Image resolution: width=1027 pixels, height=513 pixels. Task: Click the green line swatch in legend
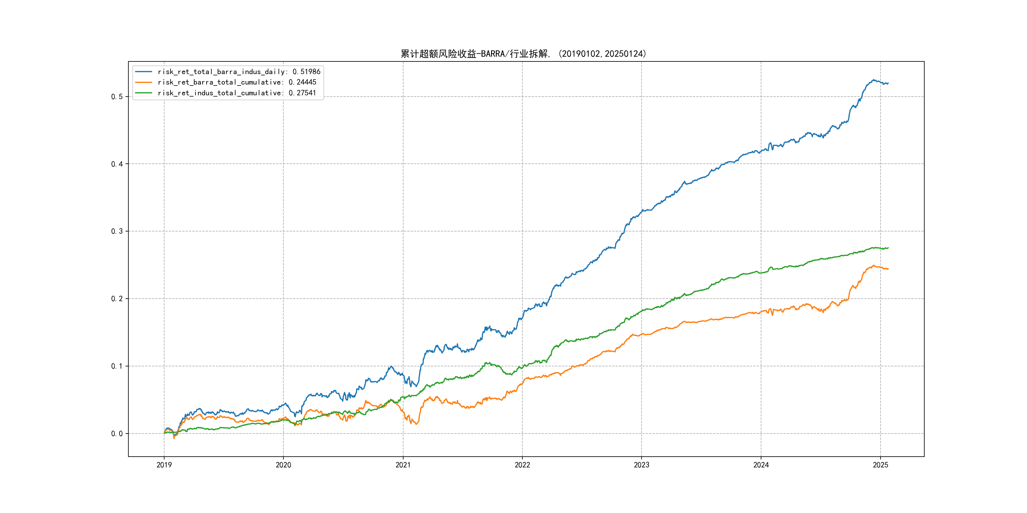tap(144, 93)
